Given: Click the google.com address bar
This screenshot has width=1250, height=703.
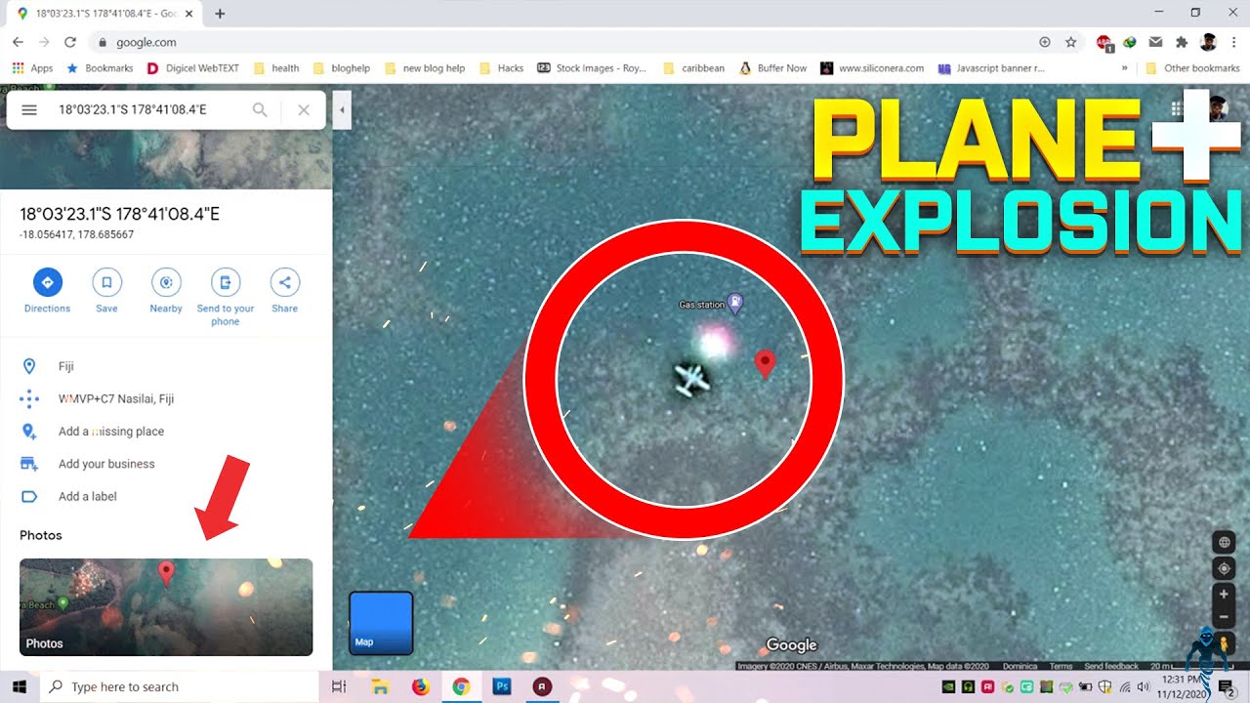Looking at the screenshot, I should pyautogui.click(x=566, y=42).
